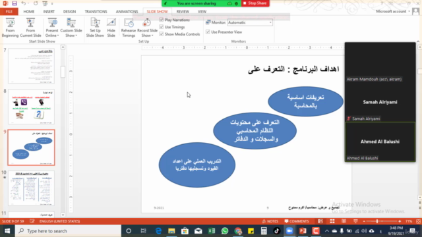The image size is (422, 237).
Task: Select slide 10 thumbnail
Action: point(31,188)
